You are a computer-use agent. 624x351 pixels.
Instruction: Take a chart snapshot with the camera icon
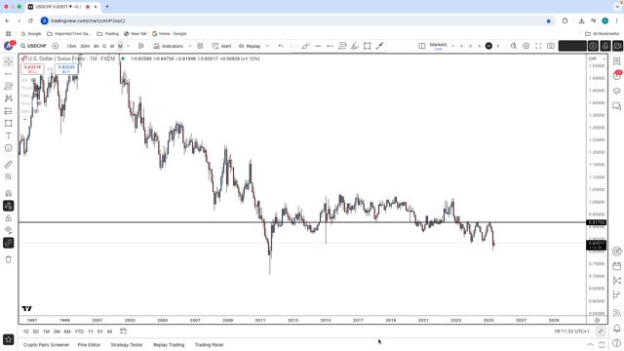point(551,46)
